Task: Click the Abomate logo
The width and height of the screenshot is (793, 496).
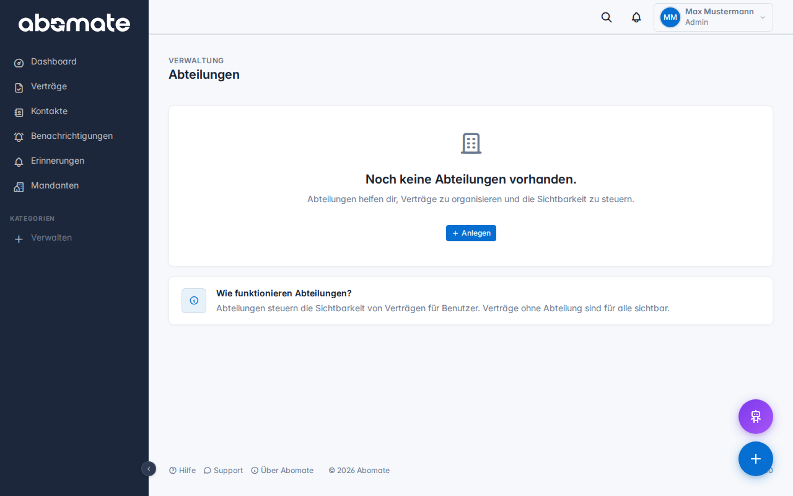Action: tap(74, 24)
